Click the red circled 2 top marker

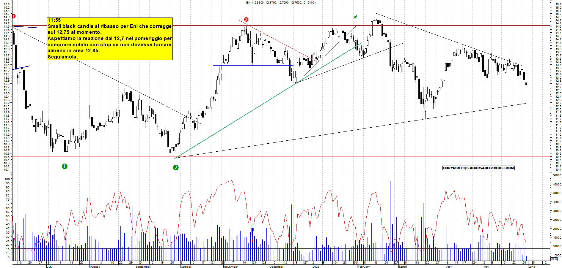[246, 19]
